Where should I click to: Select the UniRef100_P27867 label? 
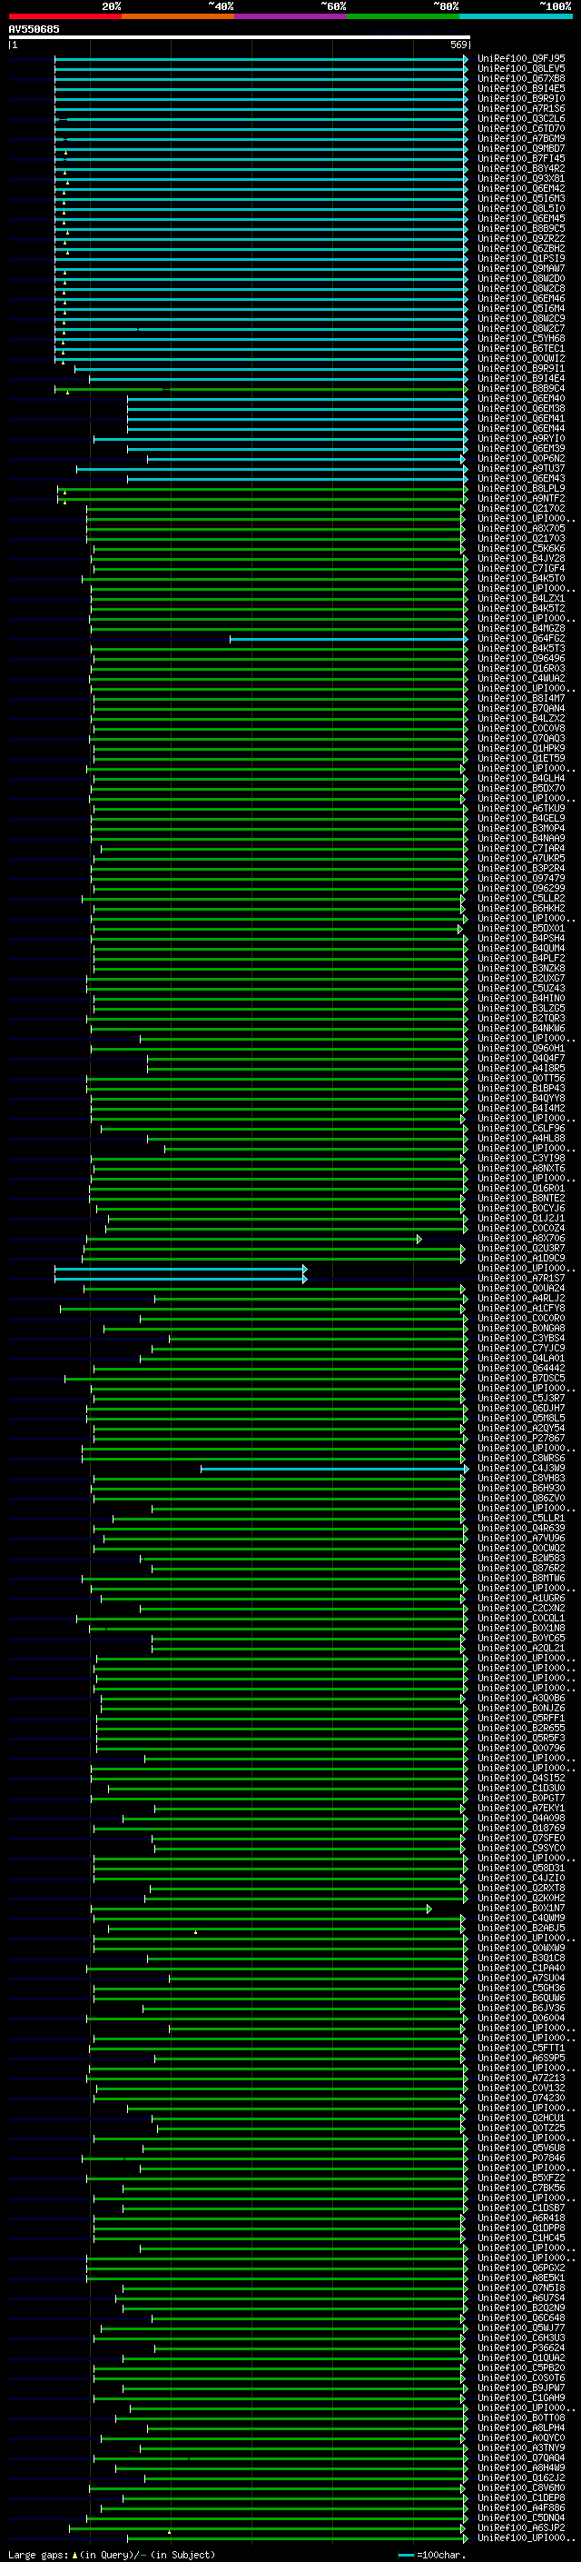pyautogui.click(x=521, y=1438)
